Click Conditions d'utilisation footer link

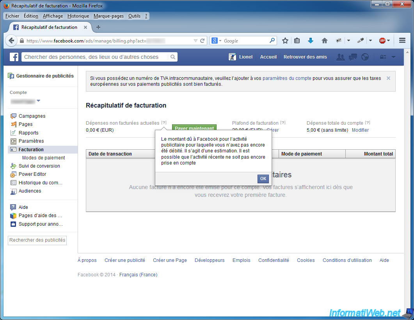point(347,260)
